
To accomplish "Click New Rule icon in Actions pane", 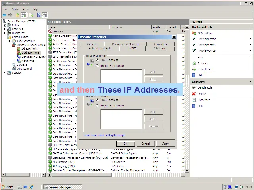I will (194, 33).
